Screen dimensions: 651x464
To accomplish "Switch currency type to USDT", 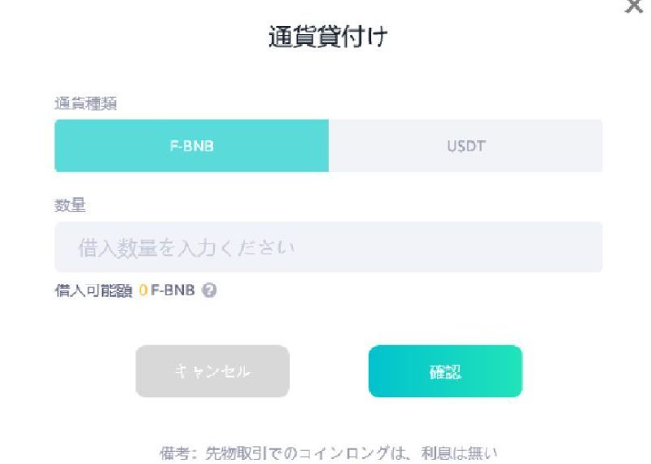I will (x=465, y=146).
